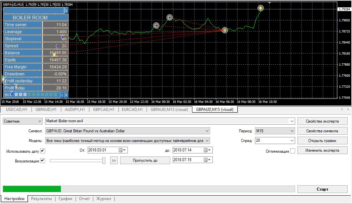This screenshot has height=204, width=352.
Task: Click the Profit today value 28.16
Action: (x=56, y=88)
